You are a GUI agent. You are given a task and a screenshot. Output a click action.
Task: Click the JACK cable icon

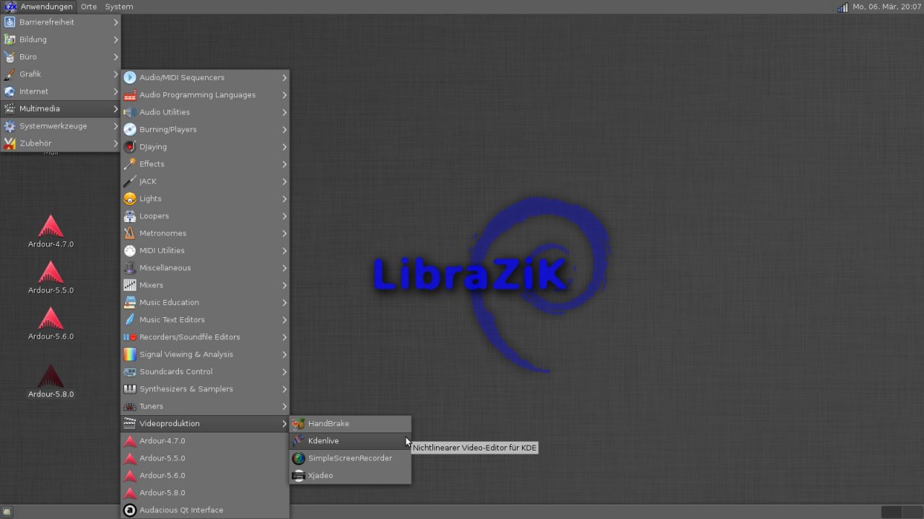[x=130, y=182]
